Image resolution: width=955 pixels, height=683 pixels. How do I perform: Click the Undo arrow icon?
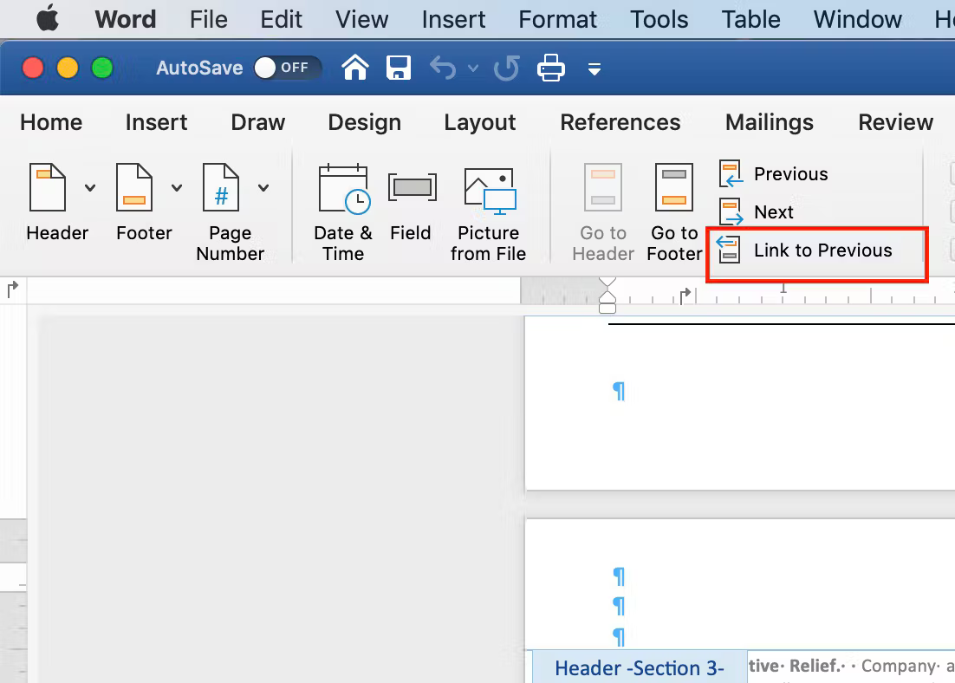(x=443, y=68)
